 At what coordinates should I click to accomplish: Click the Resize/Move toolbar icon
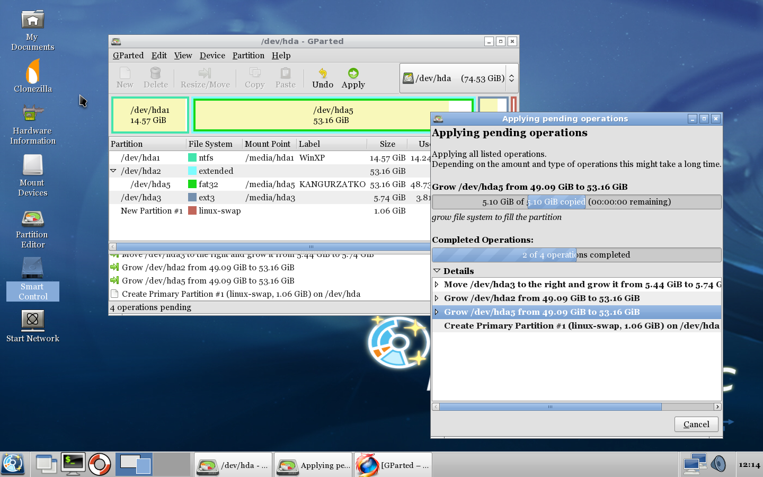point(205,78)
